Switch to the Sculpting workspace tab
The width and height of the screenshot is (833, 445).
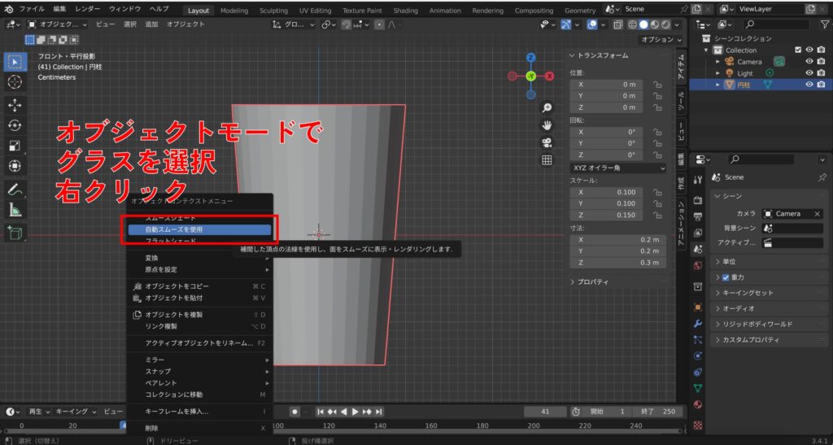(x=273, y=11)
